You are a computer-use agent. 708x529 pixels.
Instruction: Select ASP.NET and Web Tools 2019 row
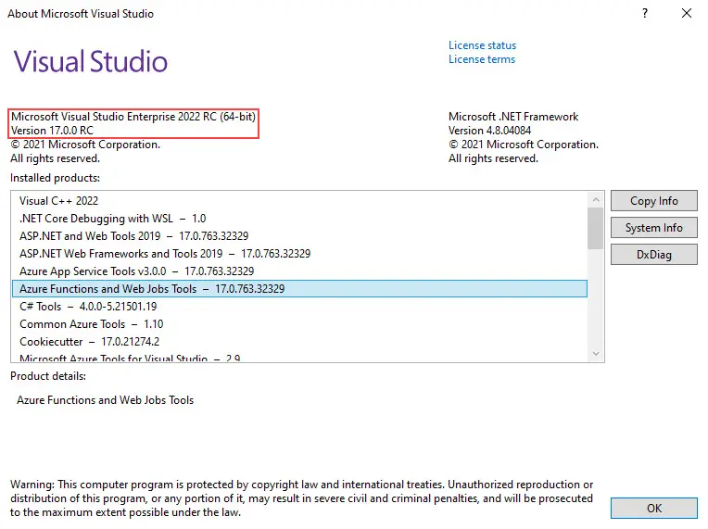(300, 236)
